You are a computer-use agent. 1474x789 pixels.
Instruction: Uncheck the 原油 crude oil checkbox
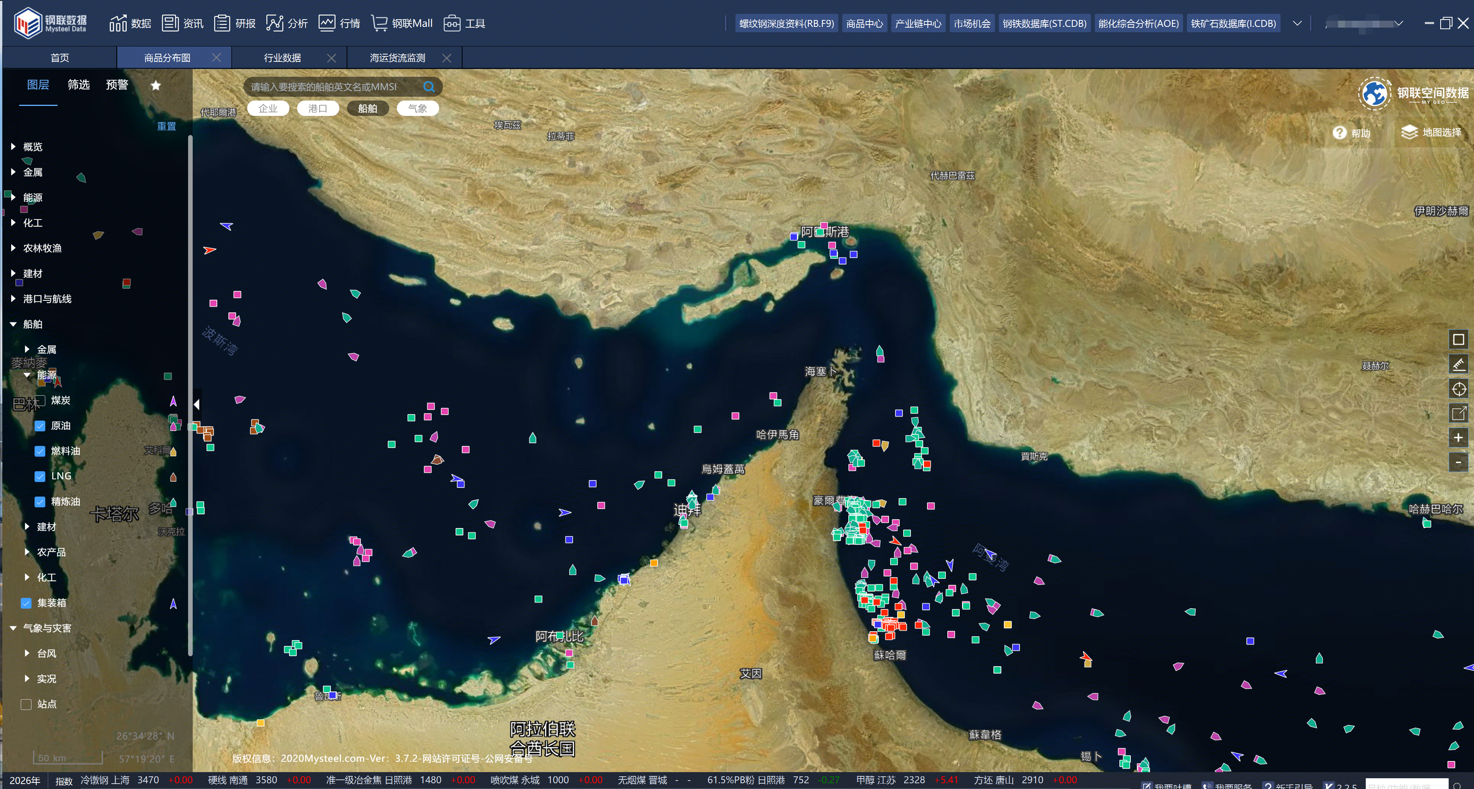click(x=40, y=426)
